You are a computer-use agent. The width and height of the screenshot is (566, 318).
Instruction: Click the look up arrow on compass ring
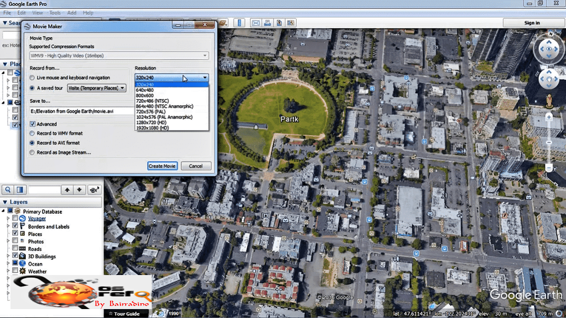[549, 41]
